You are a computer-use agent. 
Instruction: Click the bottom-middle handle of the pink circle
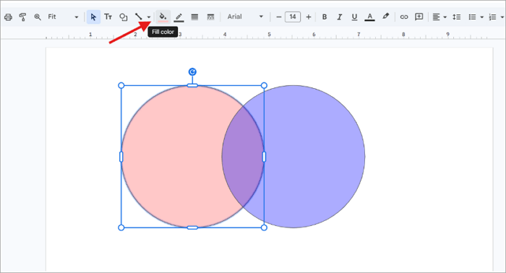192,227
